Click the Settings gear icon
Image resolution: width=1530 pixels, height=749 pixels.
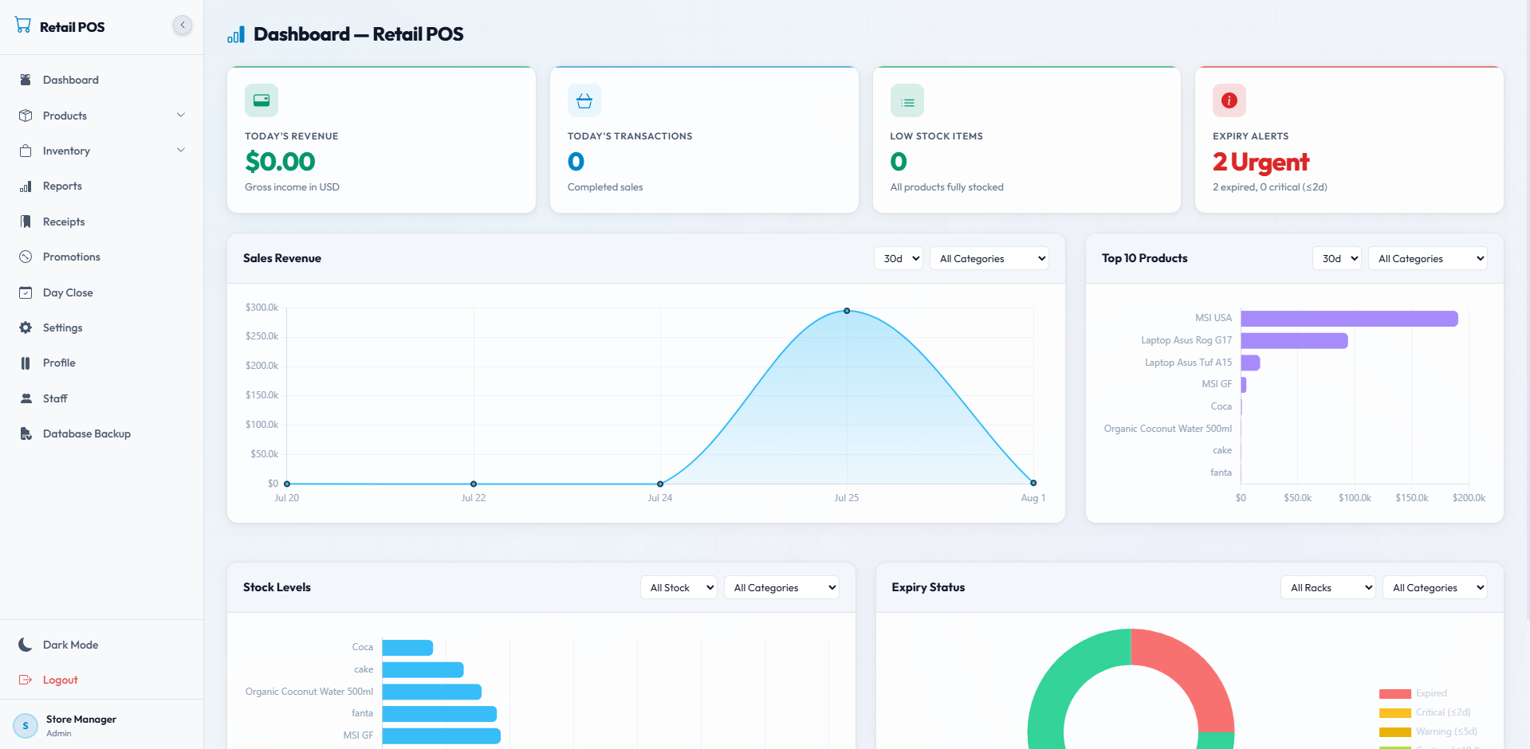tap(26, 327)
